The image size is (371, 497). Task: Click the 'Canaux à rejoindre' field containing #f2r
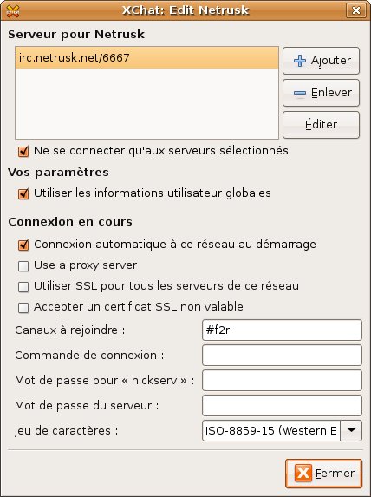(x=282, y=330)
